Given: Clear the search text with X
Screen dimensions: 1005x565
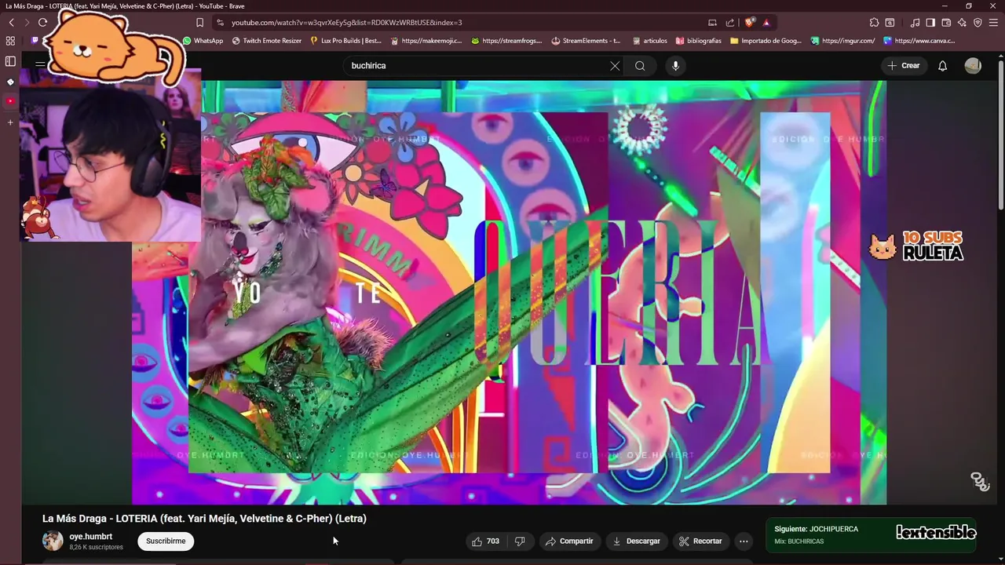Looking at the screenshot, I should (x=615, y=66).
